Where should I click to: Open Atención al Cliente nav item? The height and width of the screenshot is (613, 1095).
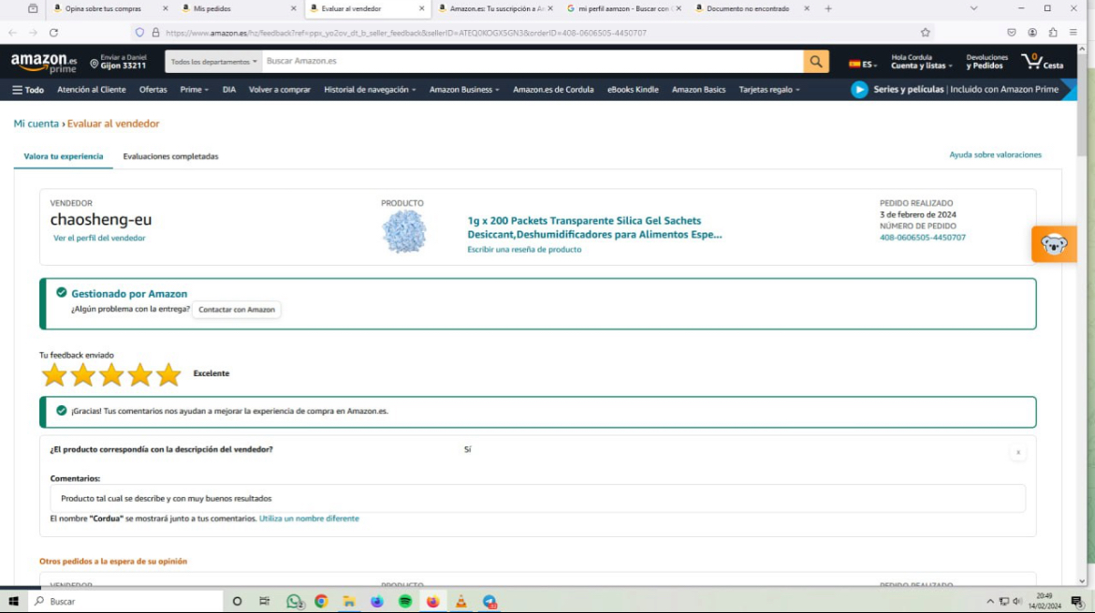[x=92, y=90]
